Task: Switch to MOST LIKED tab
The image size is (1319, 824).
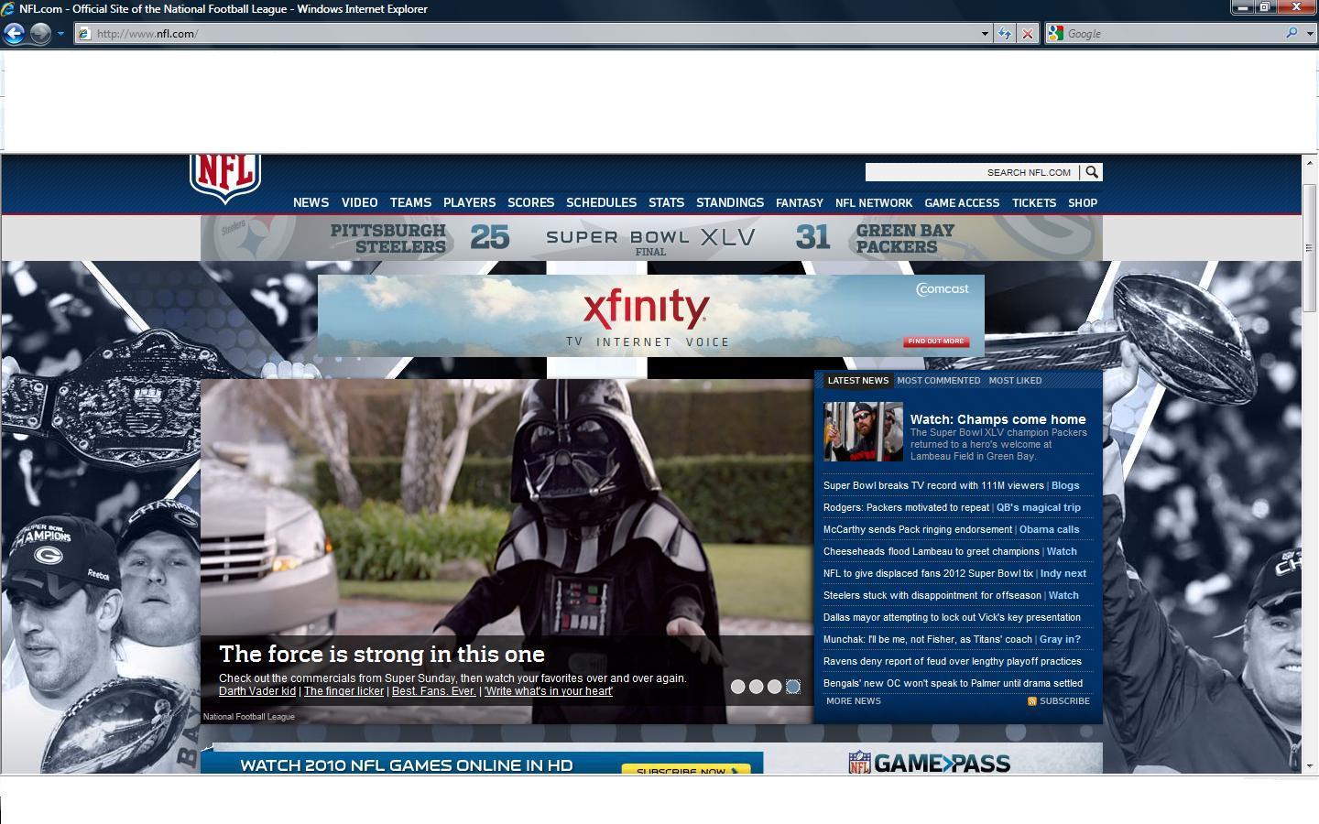Action: pyautogui.click(x=1015, y=381)
